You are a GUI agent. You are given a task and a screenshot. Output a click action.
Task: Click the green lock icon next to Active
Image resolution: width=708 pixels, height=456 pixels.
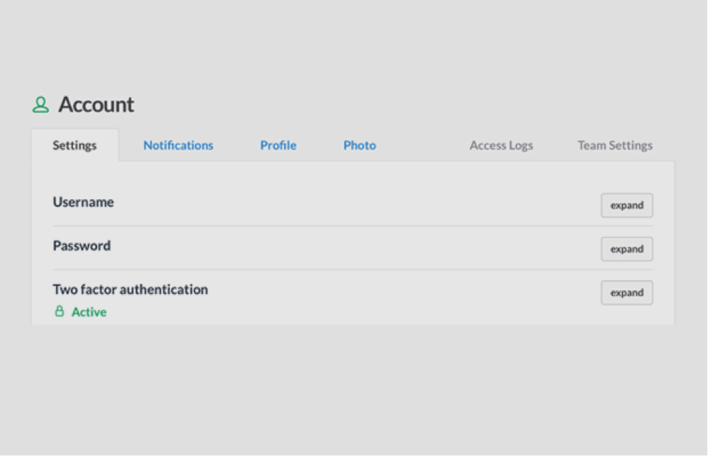(60, 312)
